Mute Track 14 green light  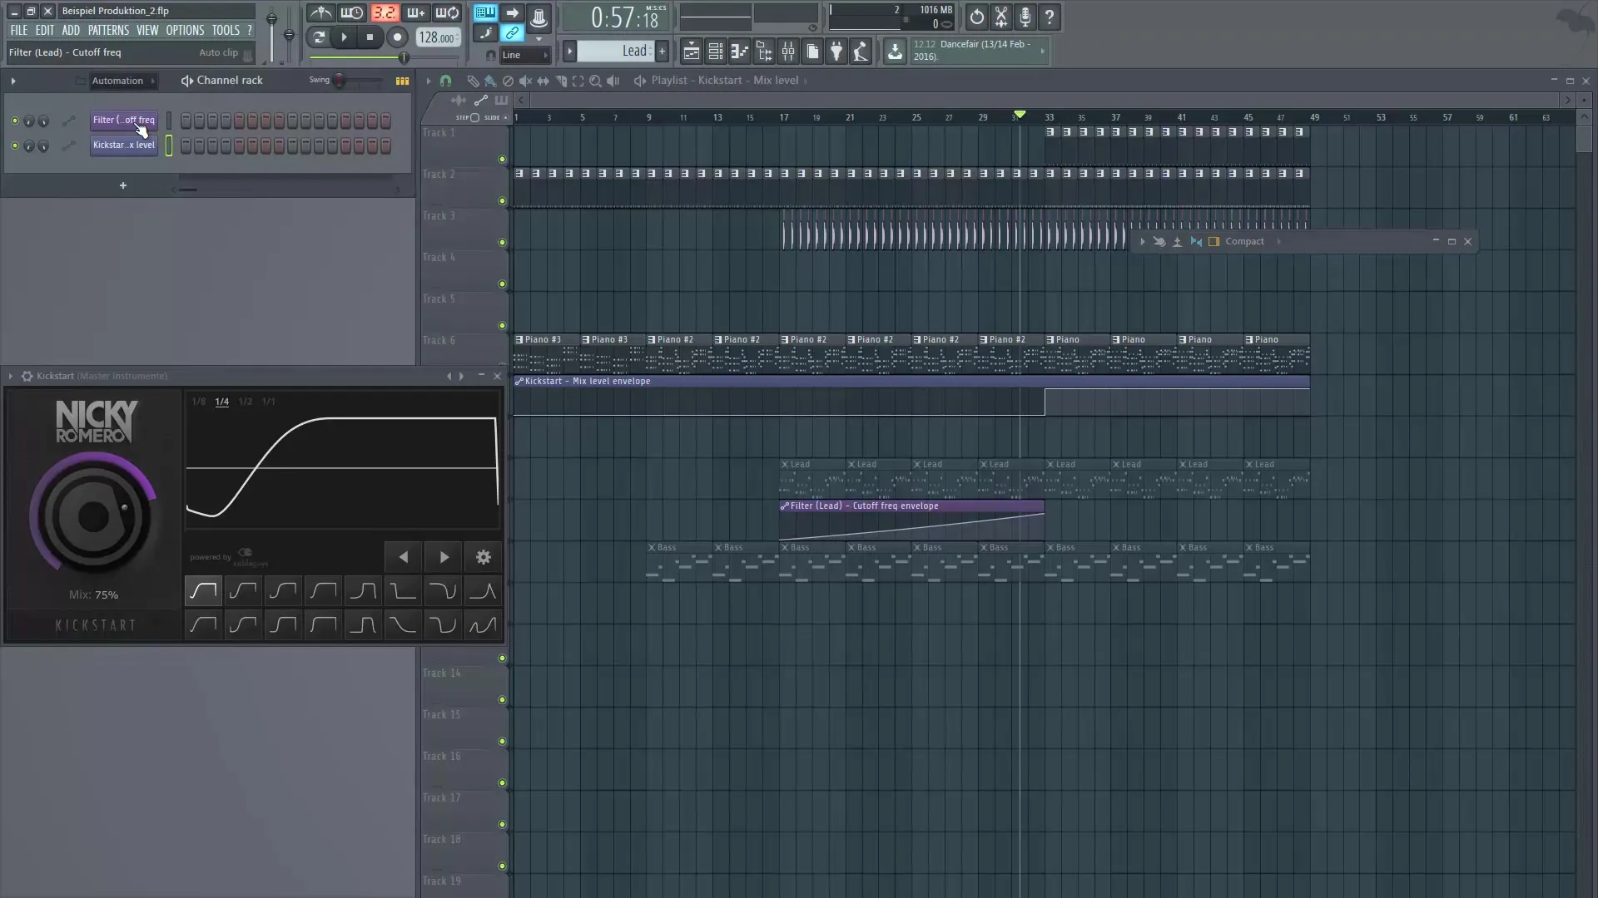click(x=502, y=699)
